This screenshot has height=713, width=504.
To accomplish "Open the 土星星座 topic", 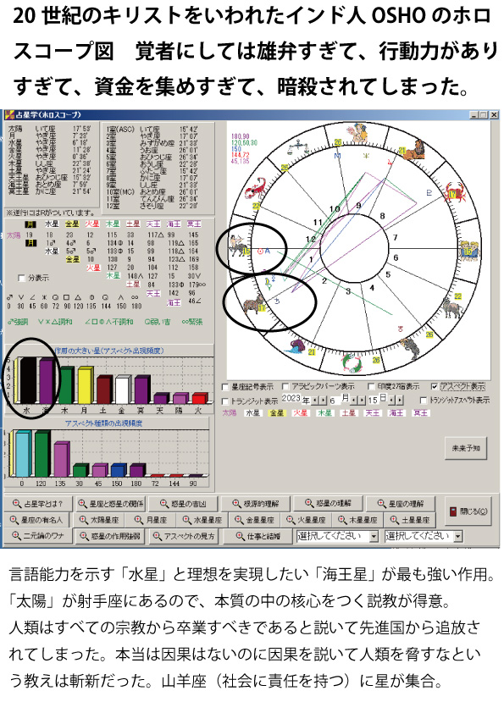I will coord(409,520).
